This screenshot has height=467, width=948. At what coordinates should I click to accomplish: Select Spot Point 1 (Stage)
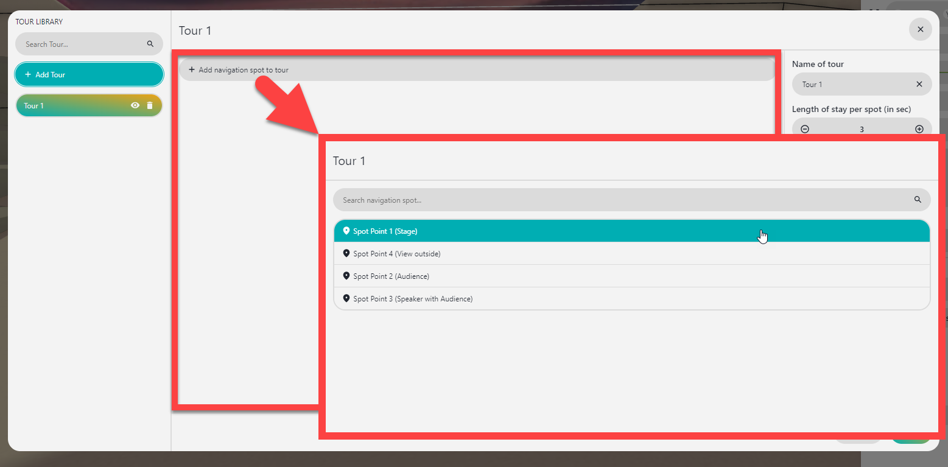385,231
